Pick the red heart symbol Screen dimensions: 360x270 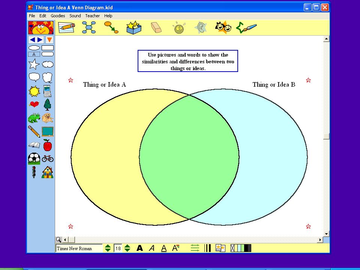click(34, 105)
